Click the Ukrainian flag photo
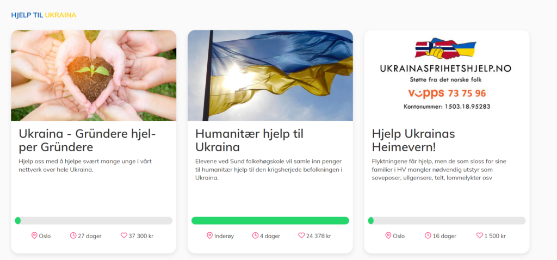Image resolution: width=557 pixels, height=260 pixels. [270, 75]
